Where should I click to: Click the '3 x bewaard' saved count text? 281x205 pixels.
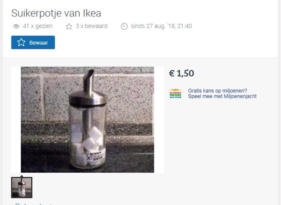coord(92,26)
